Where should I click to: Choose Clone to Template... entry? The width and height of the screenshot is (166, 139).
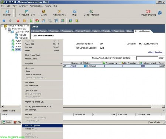42,74
